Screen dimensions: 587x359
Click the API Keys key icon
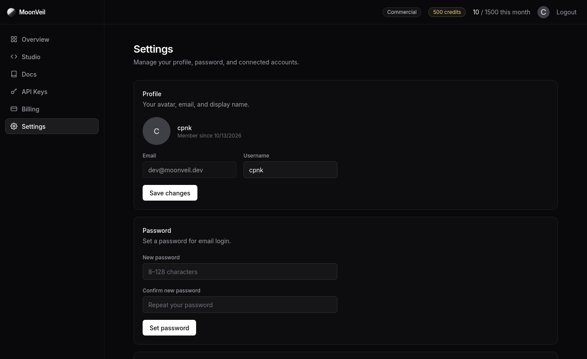(x=14, y=91)
